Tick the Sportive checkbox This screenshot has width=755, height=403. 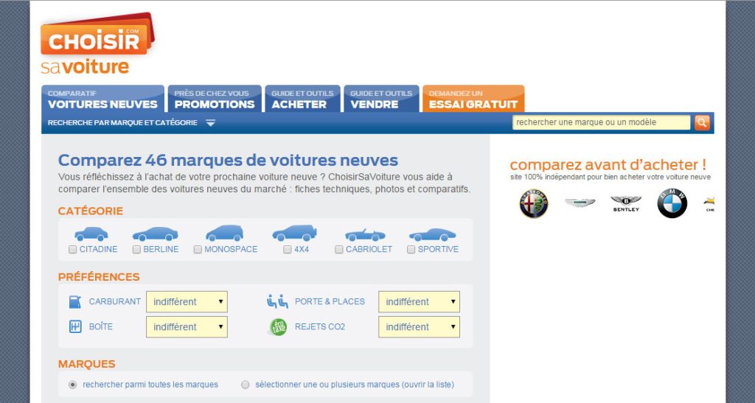pyautogui.click(x=411, y=250)
